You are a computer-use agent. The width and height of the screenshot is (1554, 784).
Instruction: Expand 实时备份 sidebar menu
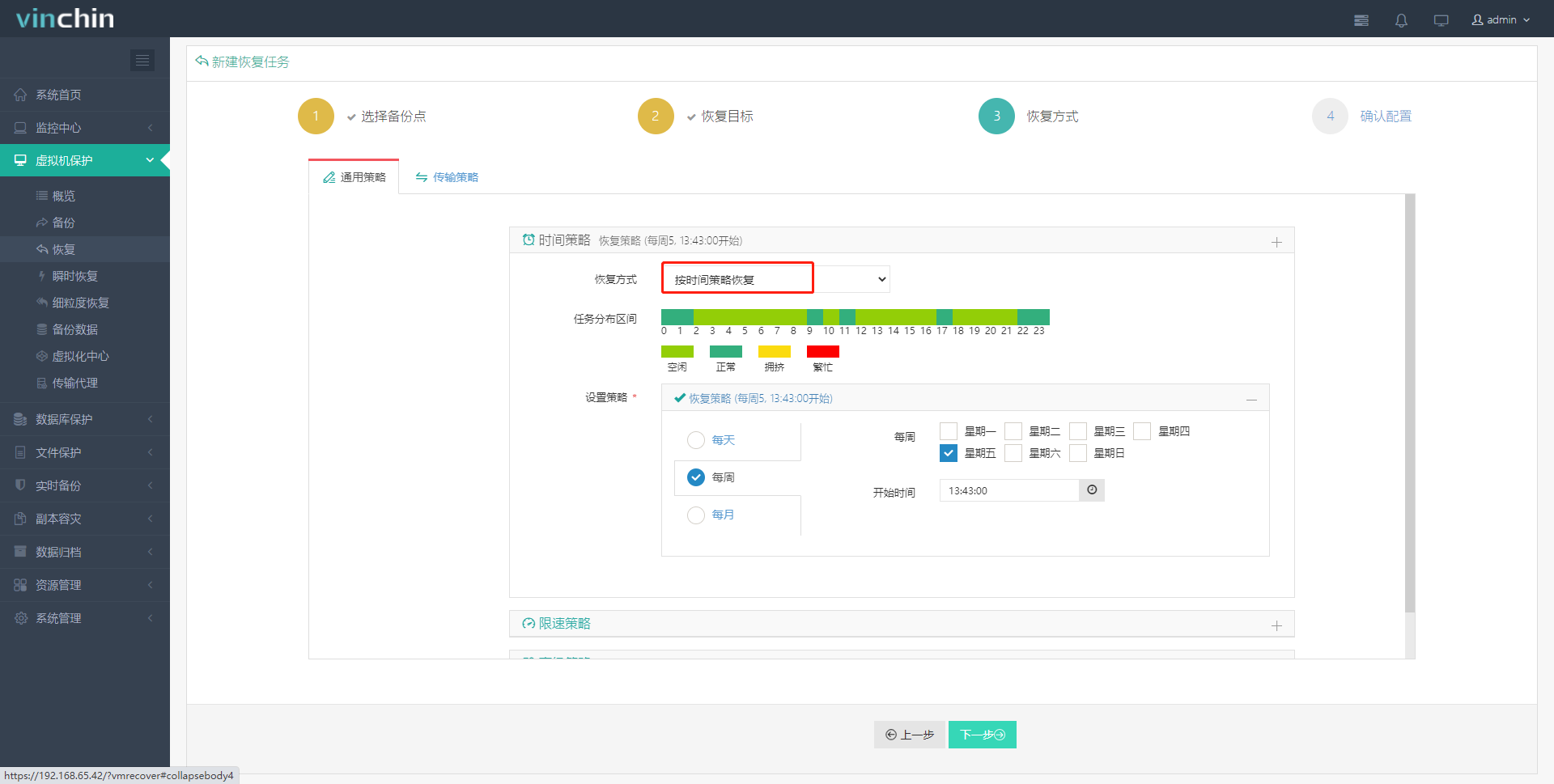click(x=85, y=485)
